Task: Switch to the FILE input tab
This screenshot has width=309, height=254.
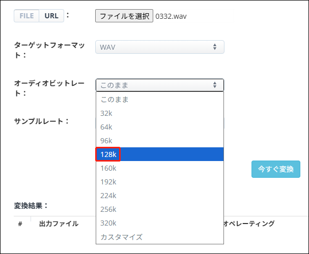Action: [x=26, y=16]
